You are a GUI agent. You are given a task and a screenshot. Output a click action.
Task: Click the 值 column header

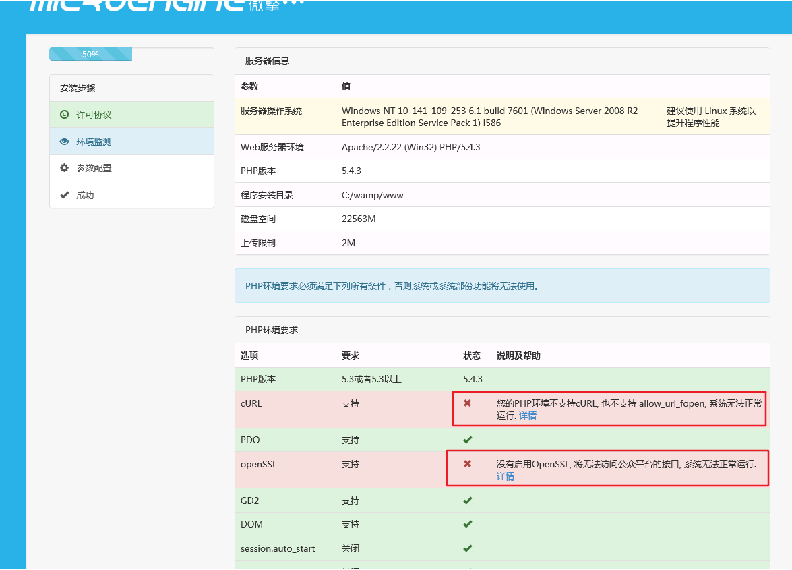[x=346, y=86]
